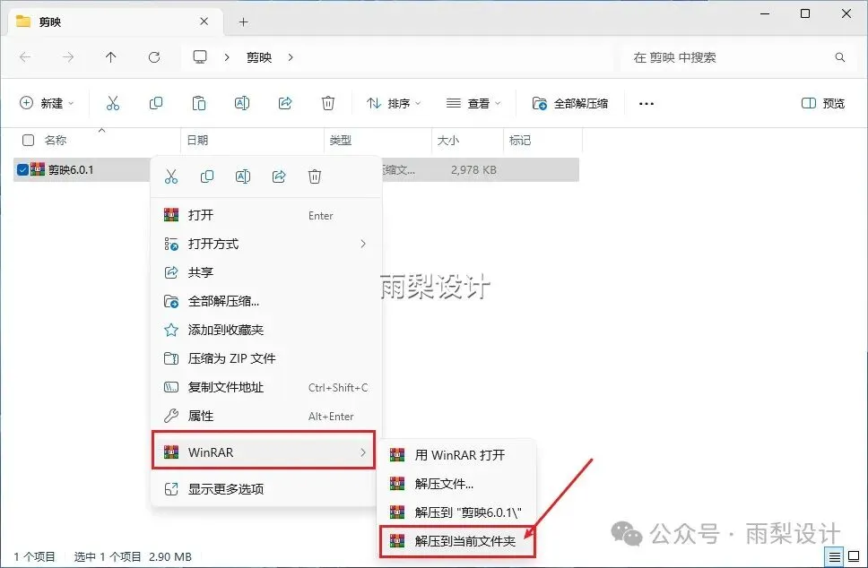This screenshot has height=568, width=868.
Task: Uncheck the 剪映6.0.1 file checkbox
Action: click(22, 170)
